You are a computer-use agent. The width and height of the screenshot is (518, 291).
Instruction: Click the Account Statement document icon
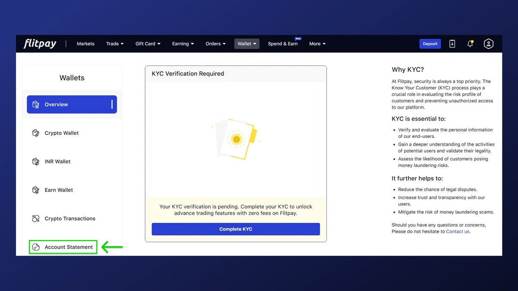pyautogui.click(x=36, y=247)
